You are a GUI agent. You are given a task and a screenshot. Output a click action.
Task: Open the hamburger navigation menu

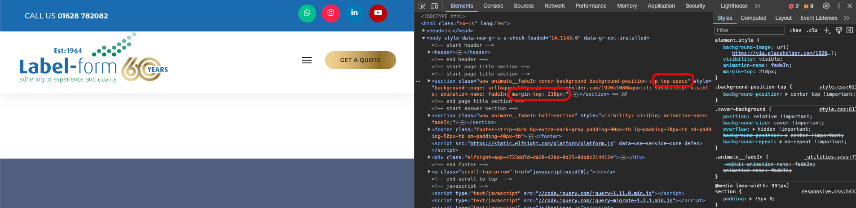click(307, 60)
